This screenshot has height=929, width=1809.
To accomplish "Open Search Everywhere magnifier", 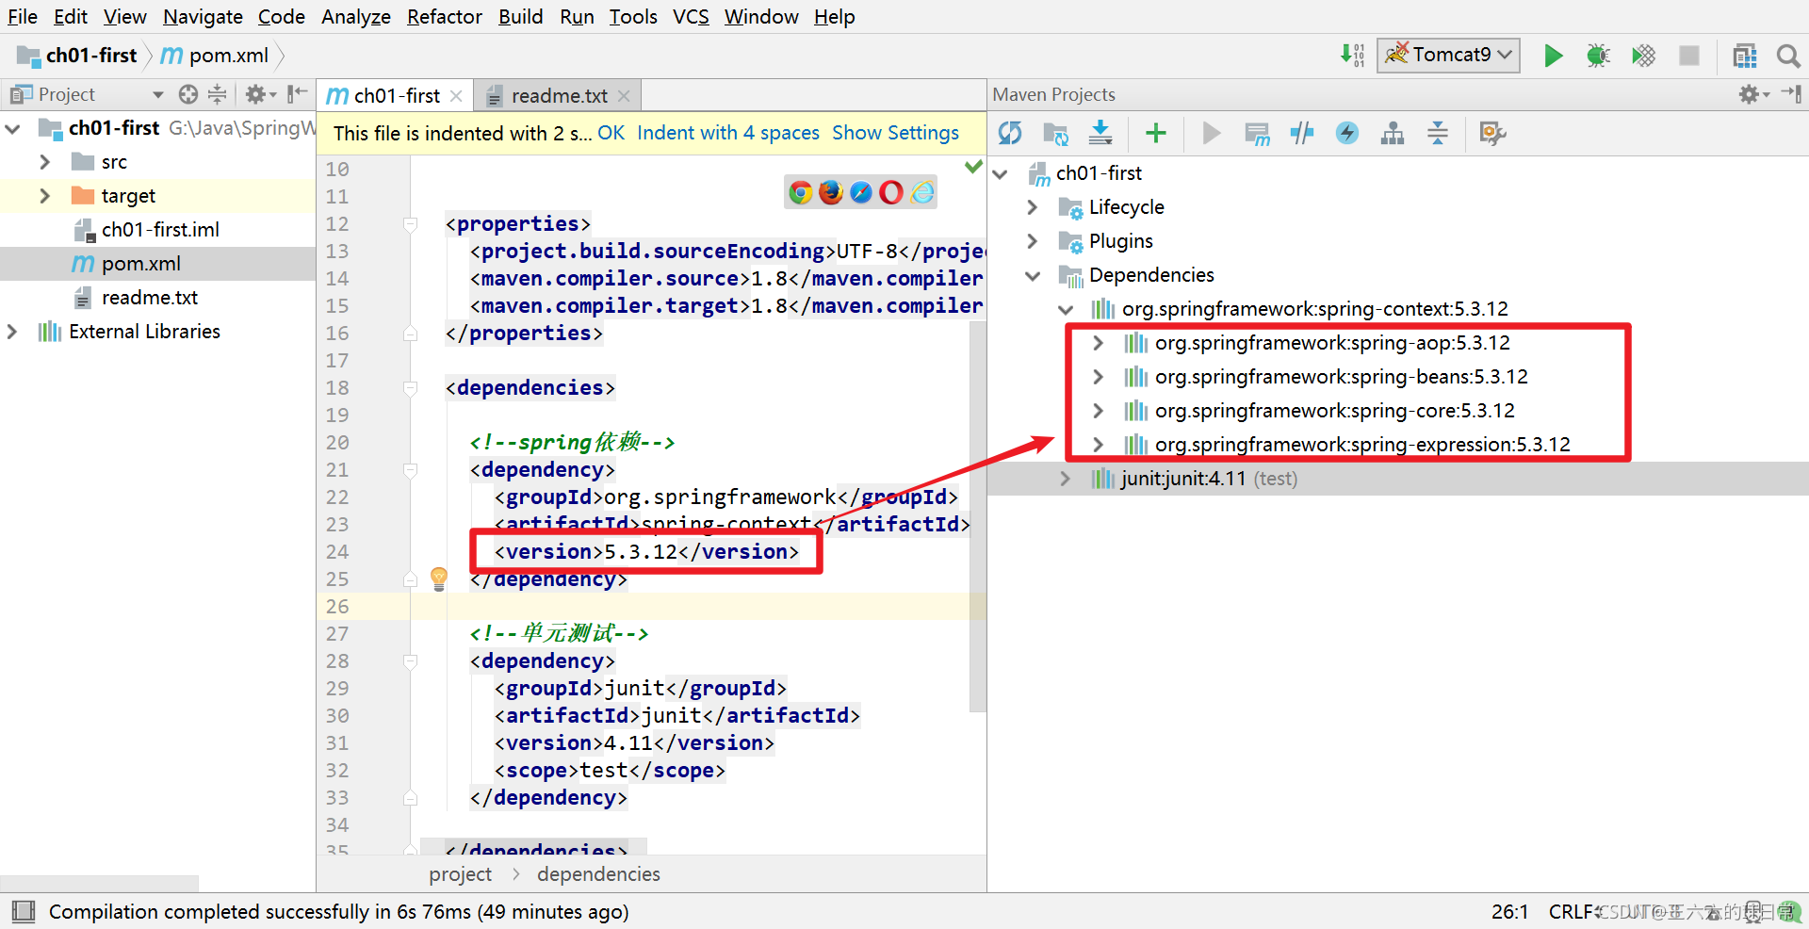I will coord(1787,56).
